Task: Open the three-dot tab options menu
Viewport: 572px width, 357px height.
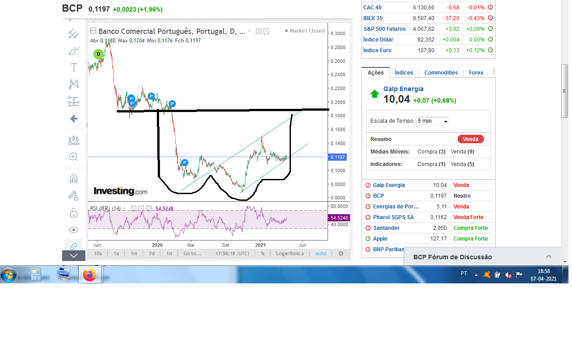Action: click(x=494, y=72)
